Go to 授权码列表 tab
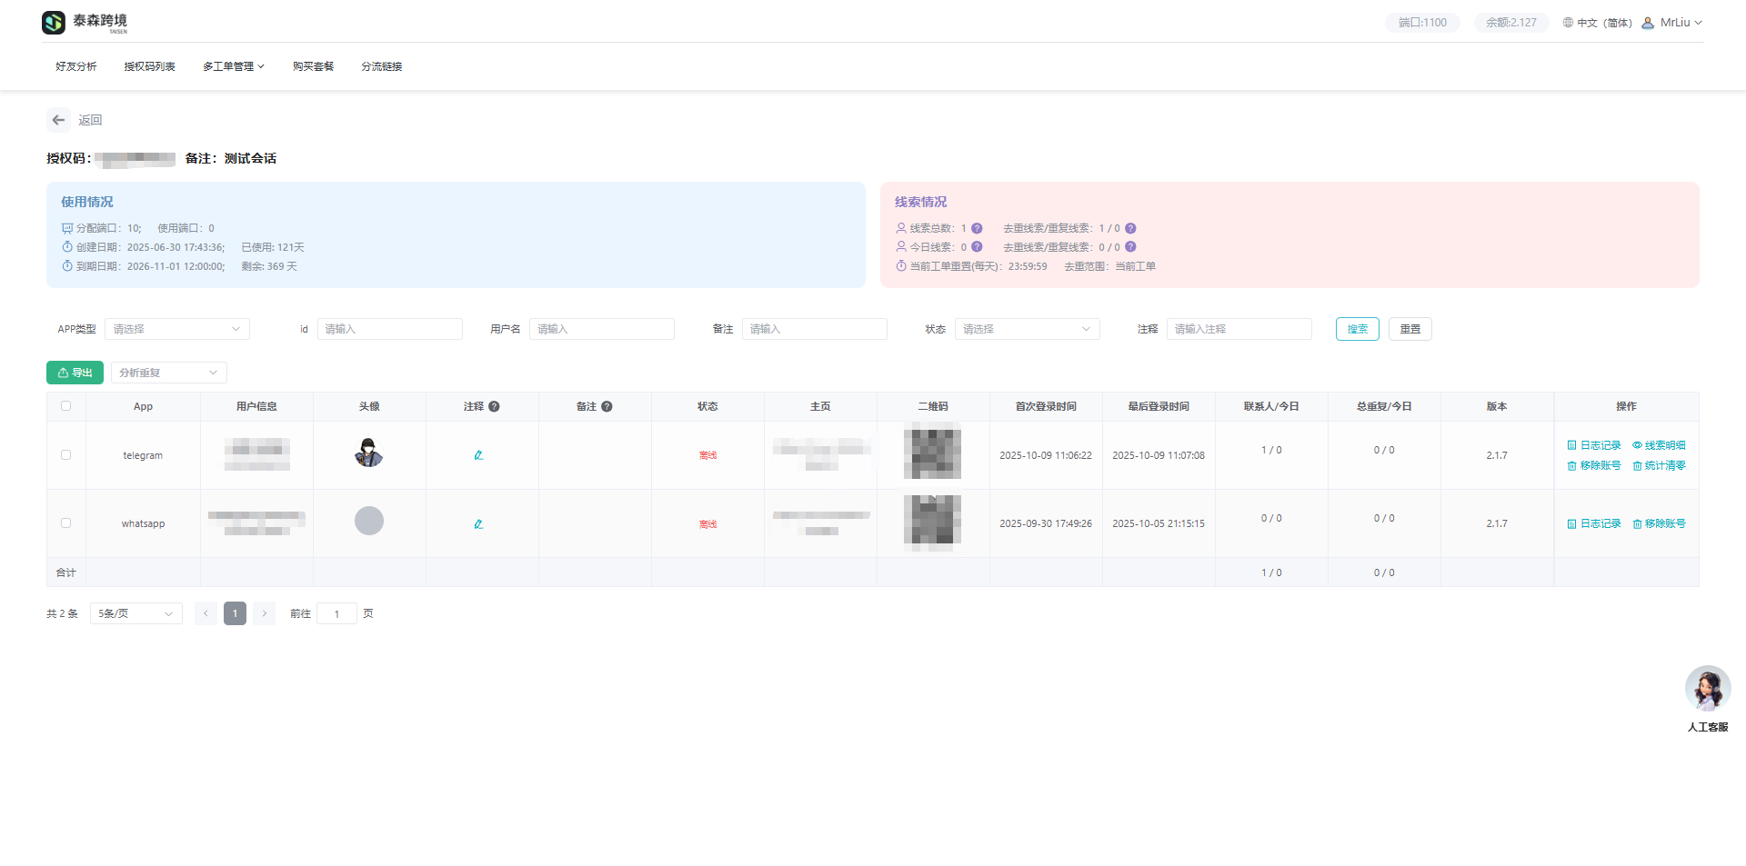This screenshot has height=866, width=1746. tap(149, 66)
